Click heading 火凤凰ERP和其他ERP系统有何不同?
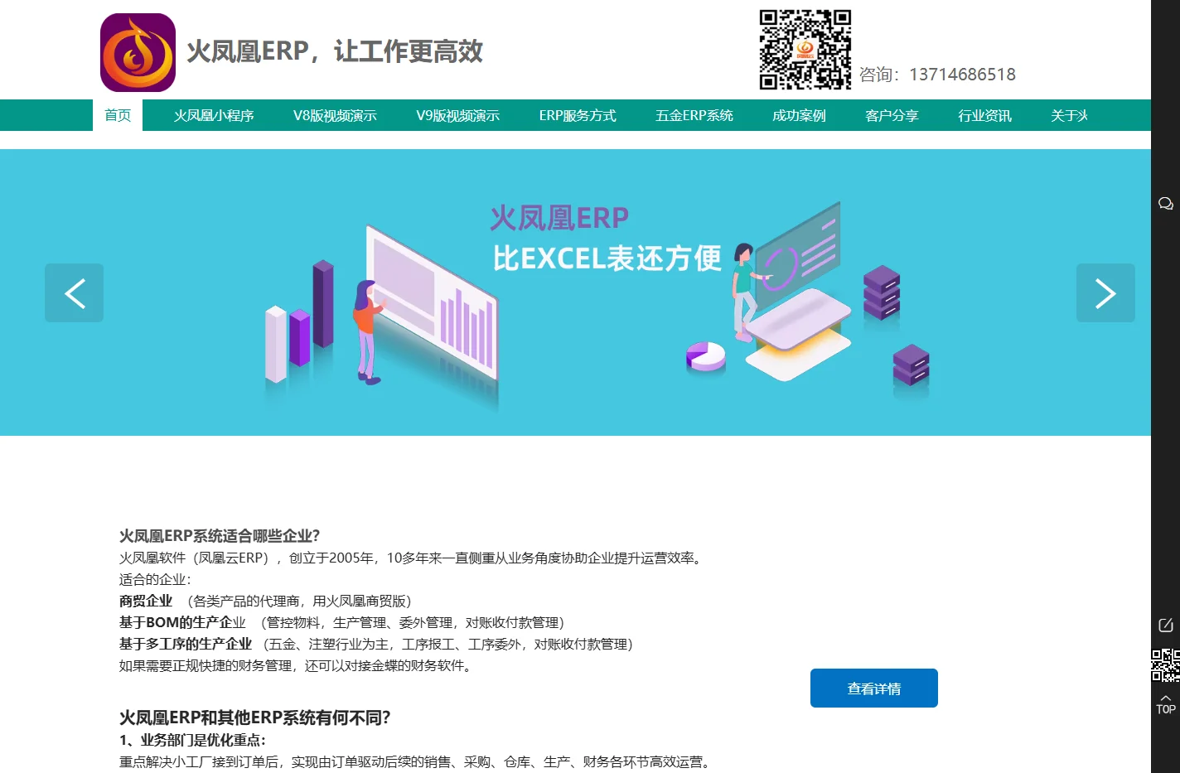The width and height of the screenshot is (1180, 773). tap(254, 717)
